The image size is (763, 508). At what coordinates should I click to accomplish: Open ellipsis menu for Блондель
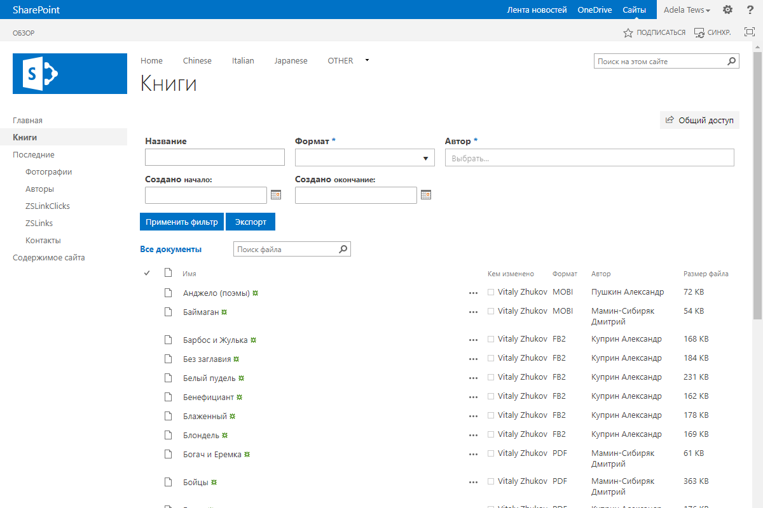pos(473,436)
